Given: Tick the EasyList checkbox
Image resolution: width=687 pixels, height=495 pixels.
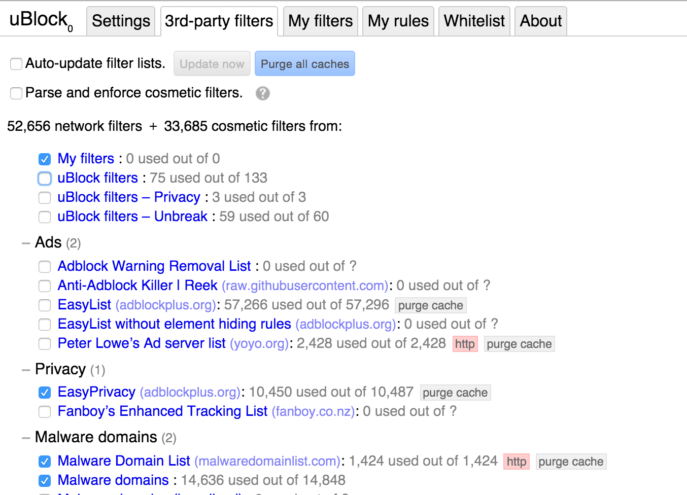Looking at the screenshot, I should pyautogui.click(x=45, y=305).
